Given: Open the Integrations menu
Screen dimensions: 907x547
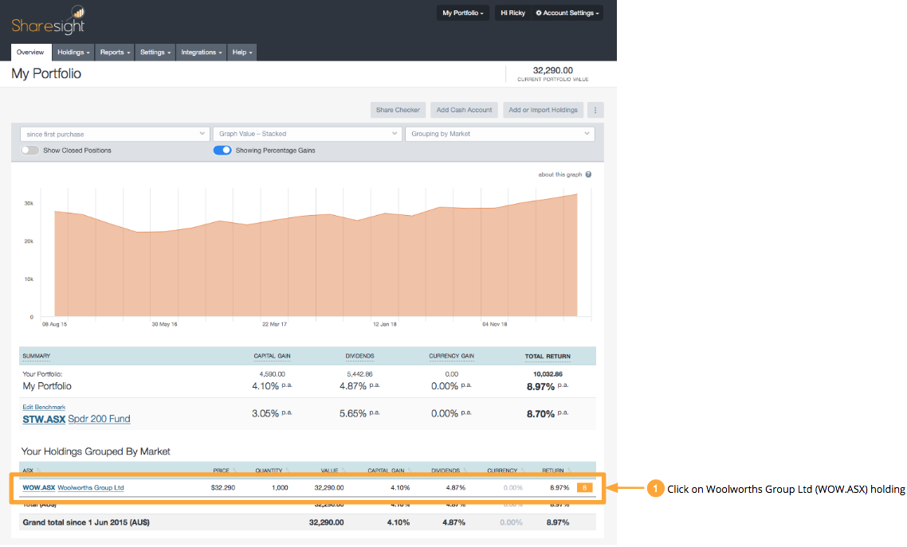Looking at the screenshot, I should (x=202, y=52).
